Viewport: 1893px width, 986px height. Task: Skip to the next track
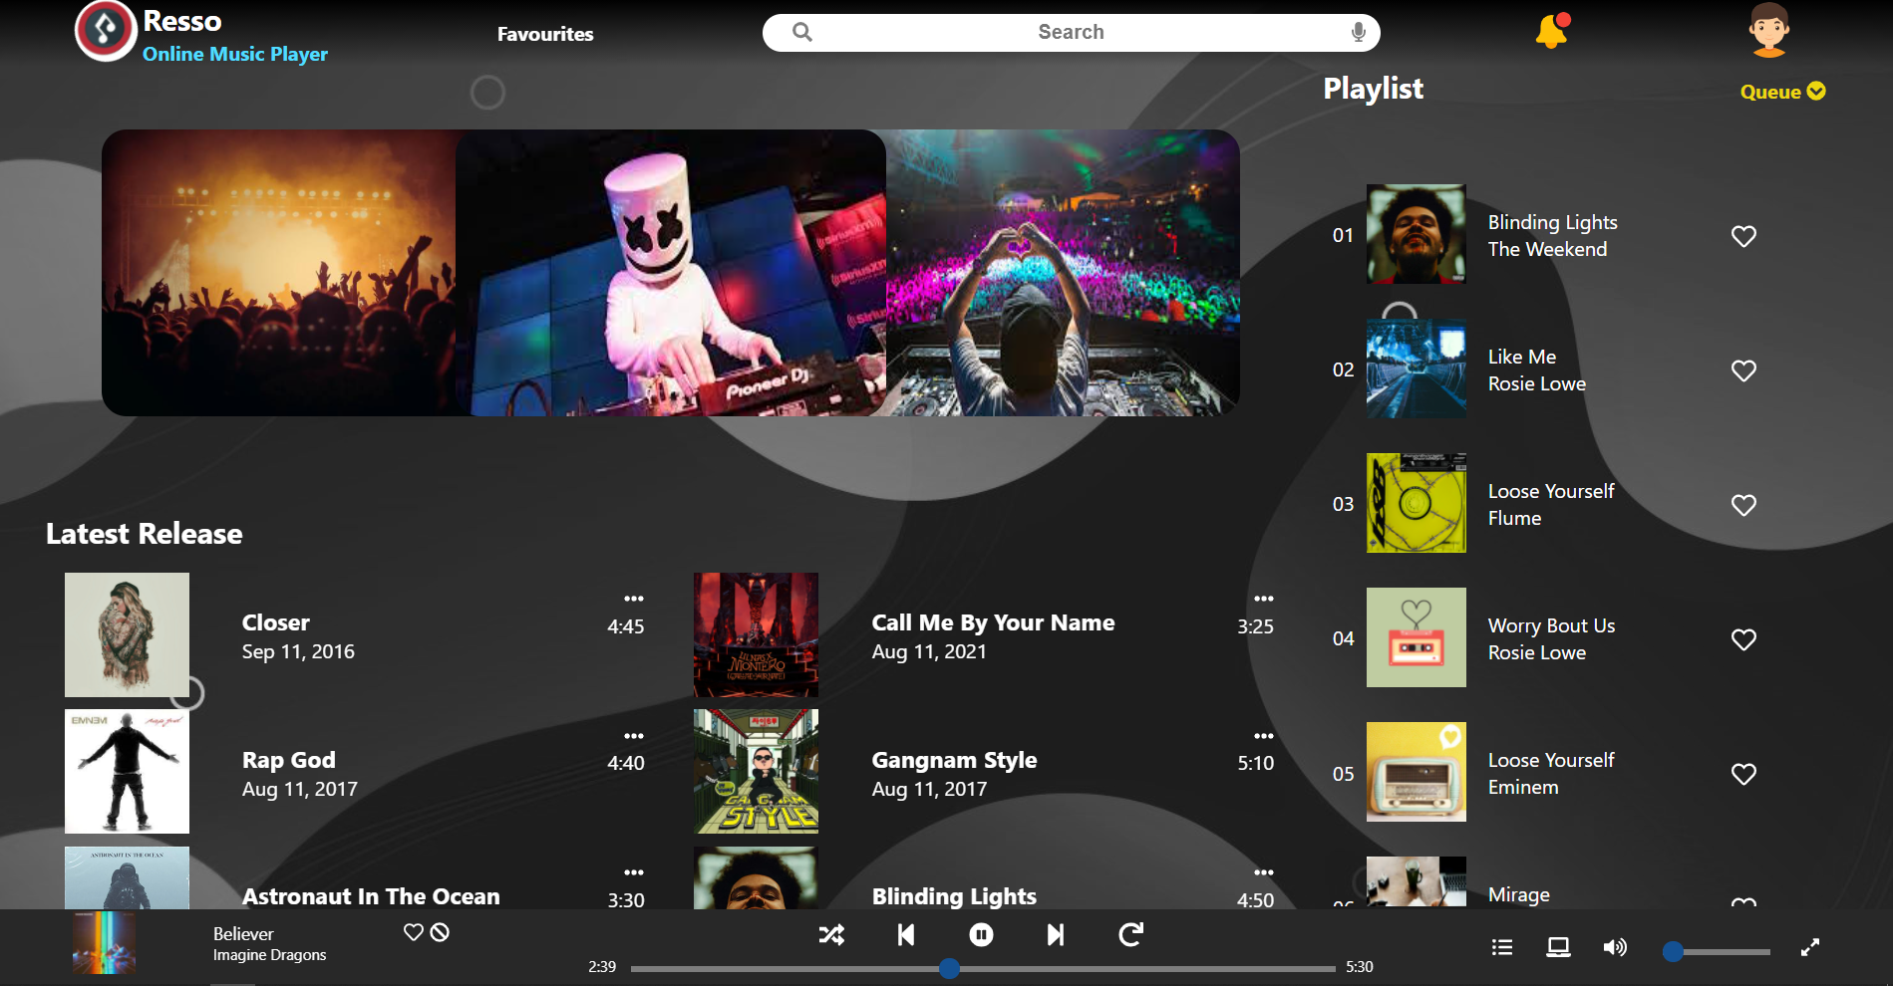pos(1055,934)
